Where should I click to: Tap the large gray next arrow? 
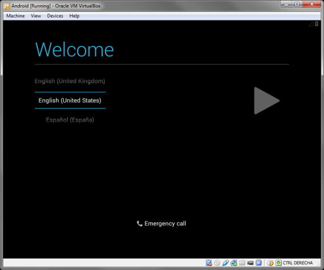pyautogui.click(x=266, y=100)
